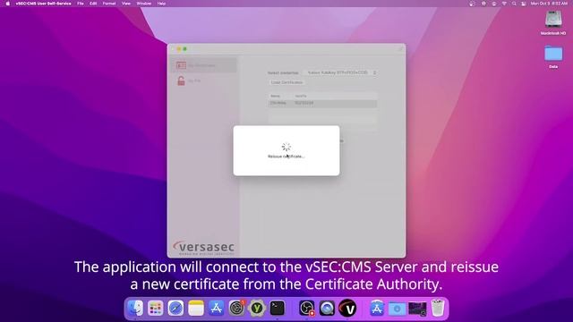The width and height of the screenshot is (573, 322).
Task: Open the Apple menu
Action: click(7, 4)
